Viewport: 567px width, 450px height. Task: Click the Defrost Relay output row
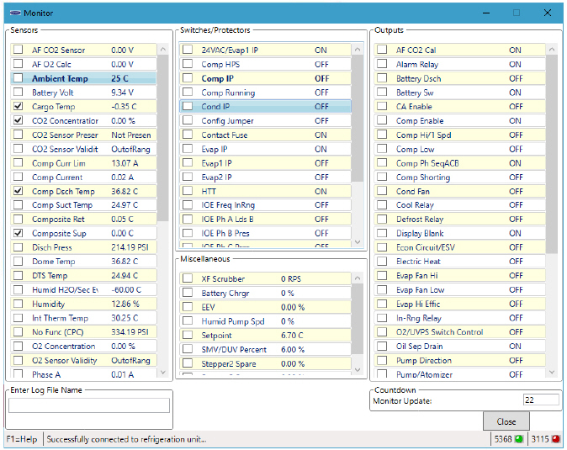click(x=459, y=219)
